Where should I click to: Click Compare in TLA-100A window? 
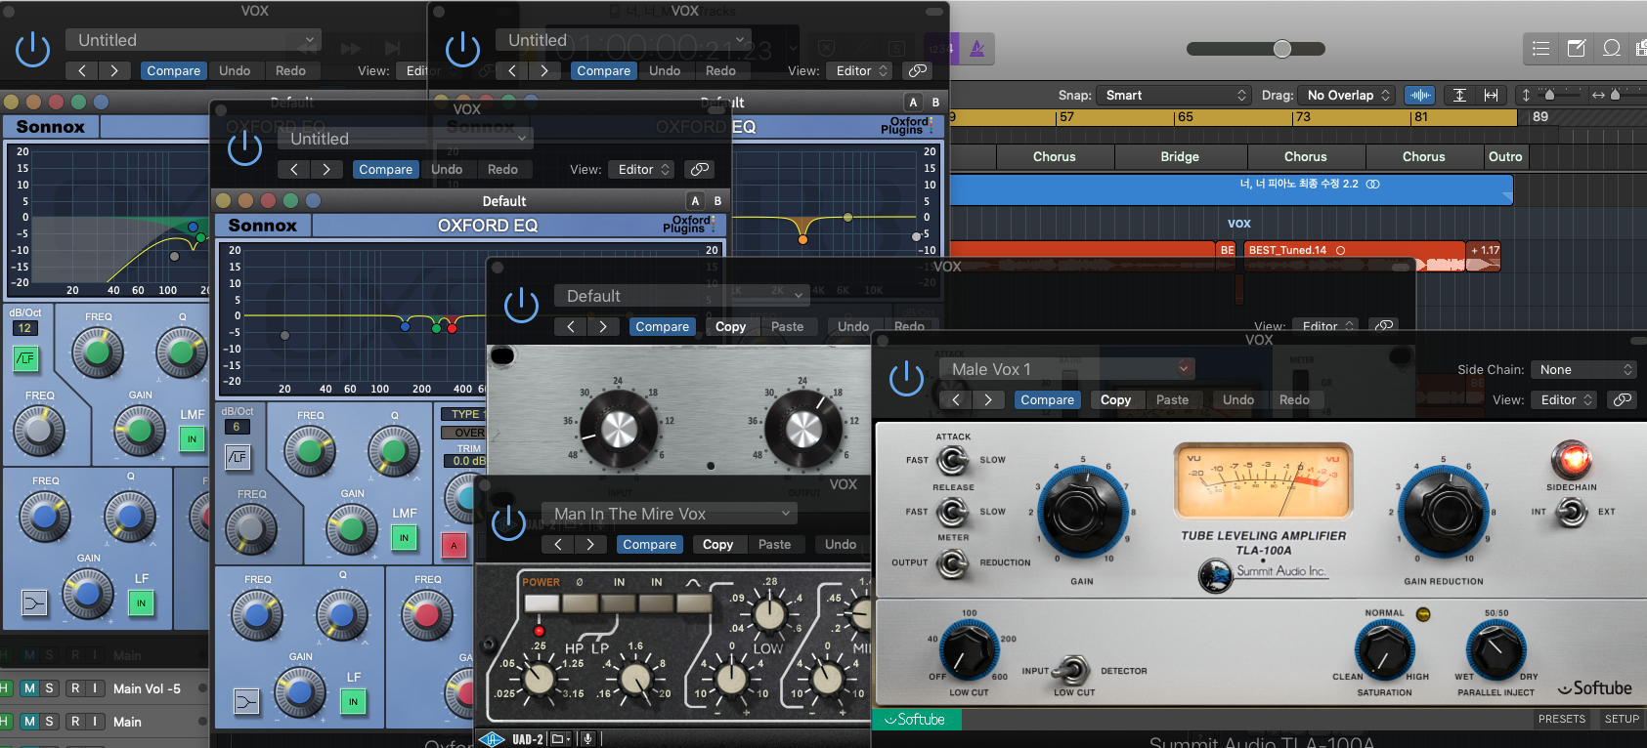point(1047,399)
